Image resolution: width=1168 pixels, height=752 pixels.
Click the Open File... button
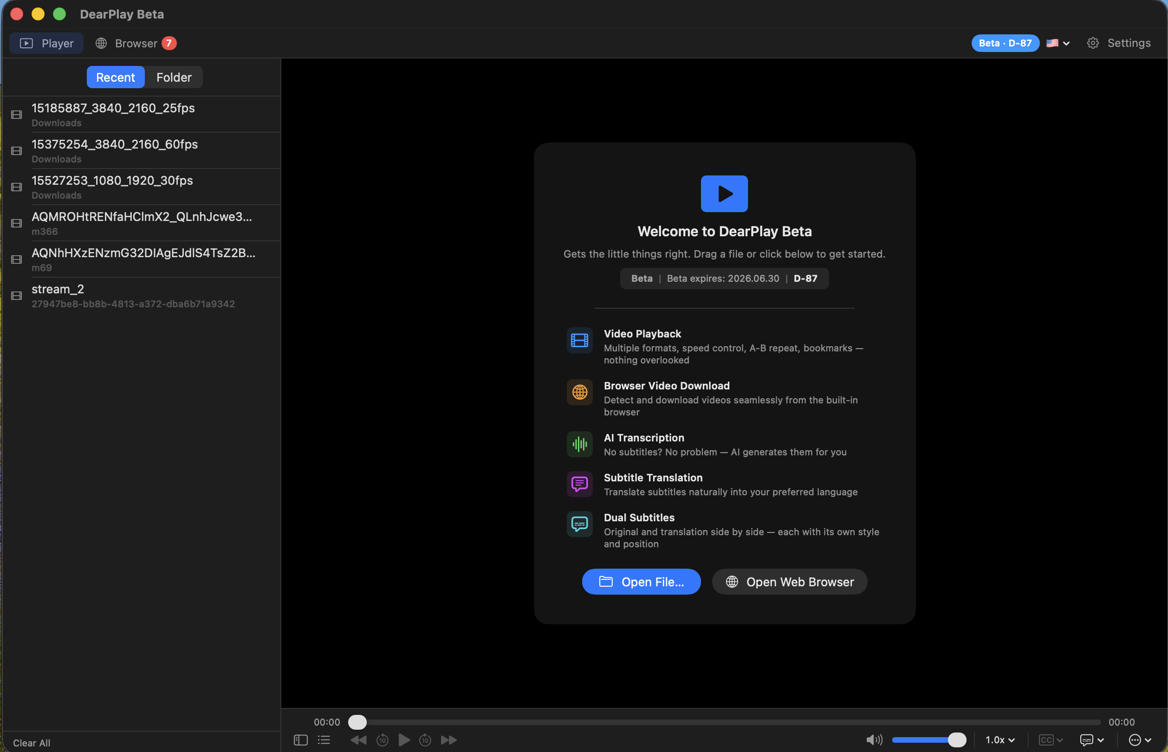tap(641, 582)
